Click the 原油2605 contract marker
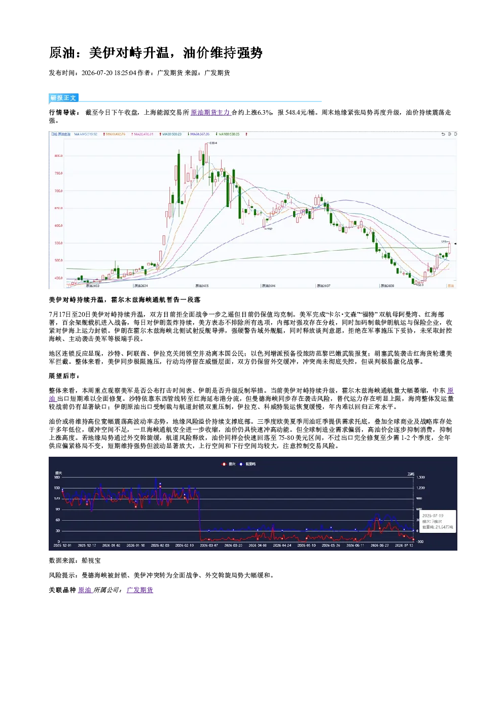 coord(201,286)
